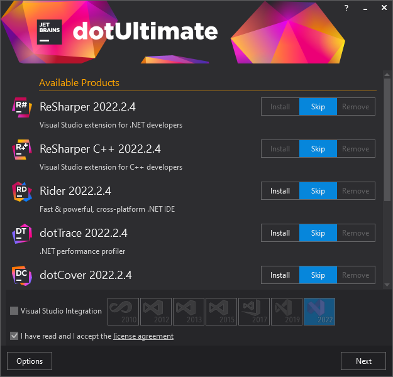Open the Options button
The width and height of the screenshot is (393, 377).
(30, 361)
